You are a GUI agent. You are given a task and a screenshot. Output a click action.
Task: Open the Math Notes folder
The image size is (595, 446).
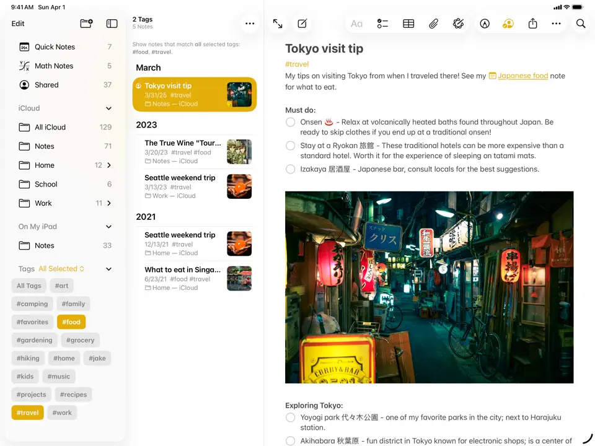click(54, 66)
